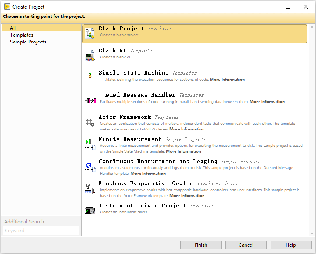
Task: Open More Information for Feedback Evaporative Cooler
Action: [x=187, y=196]
